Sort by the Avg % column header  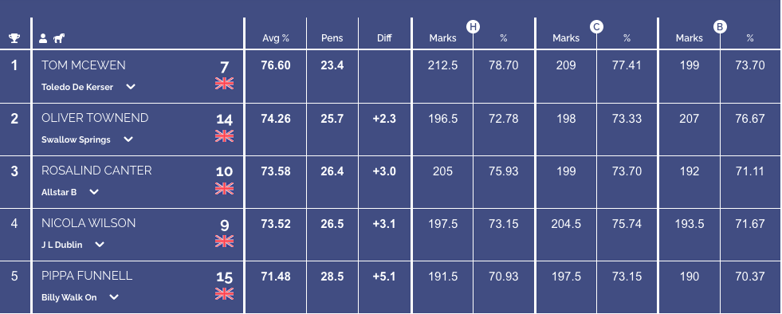[276, 38]
